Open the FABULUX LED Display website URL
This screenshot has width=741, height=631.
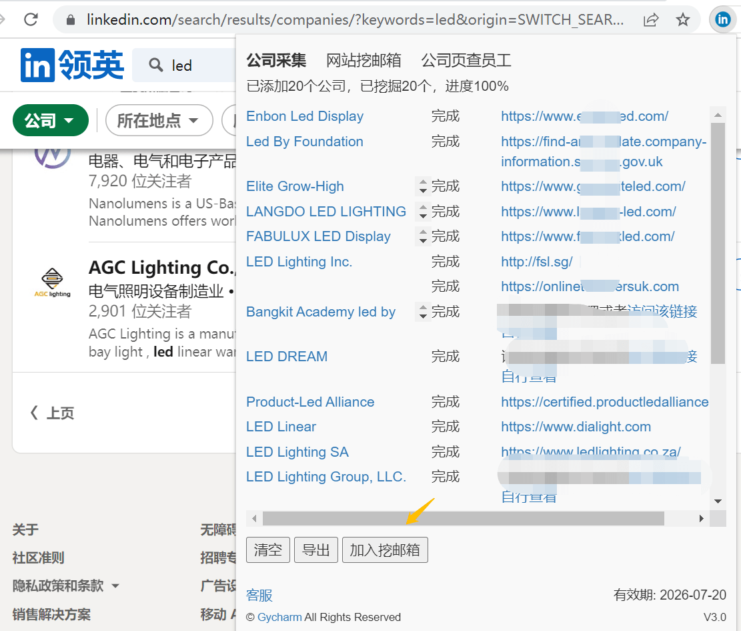588,236
